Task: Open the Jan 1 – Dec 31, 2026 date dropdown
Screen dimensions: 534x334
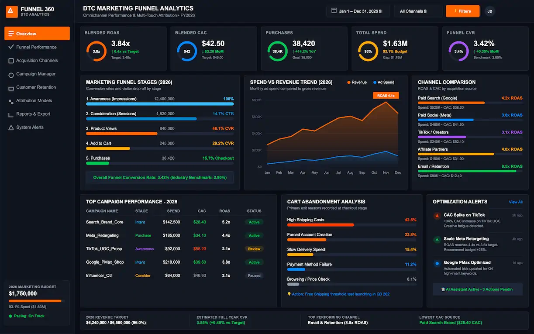Action: coord(358,11)
